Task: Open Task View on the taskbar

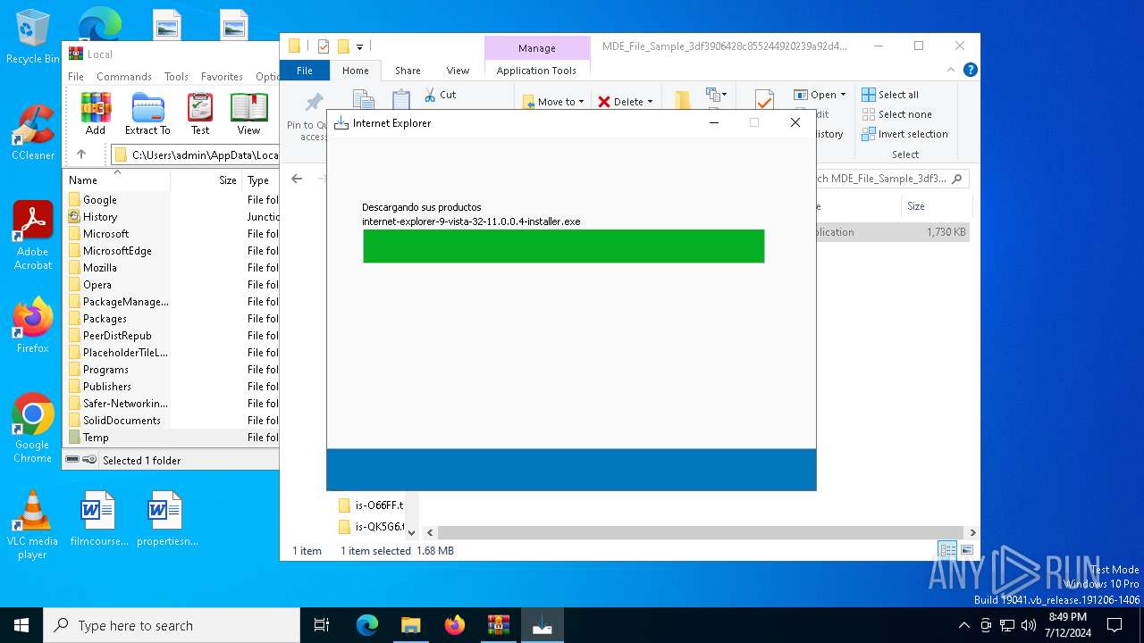Action: coord(322,625)
